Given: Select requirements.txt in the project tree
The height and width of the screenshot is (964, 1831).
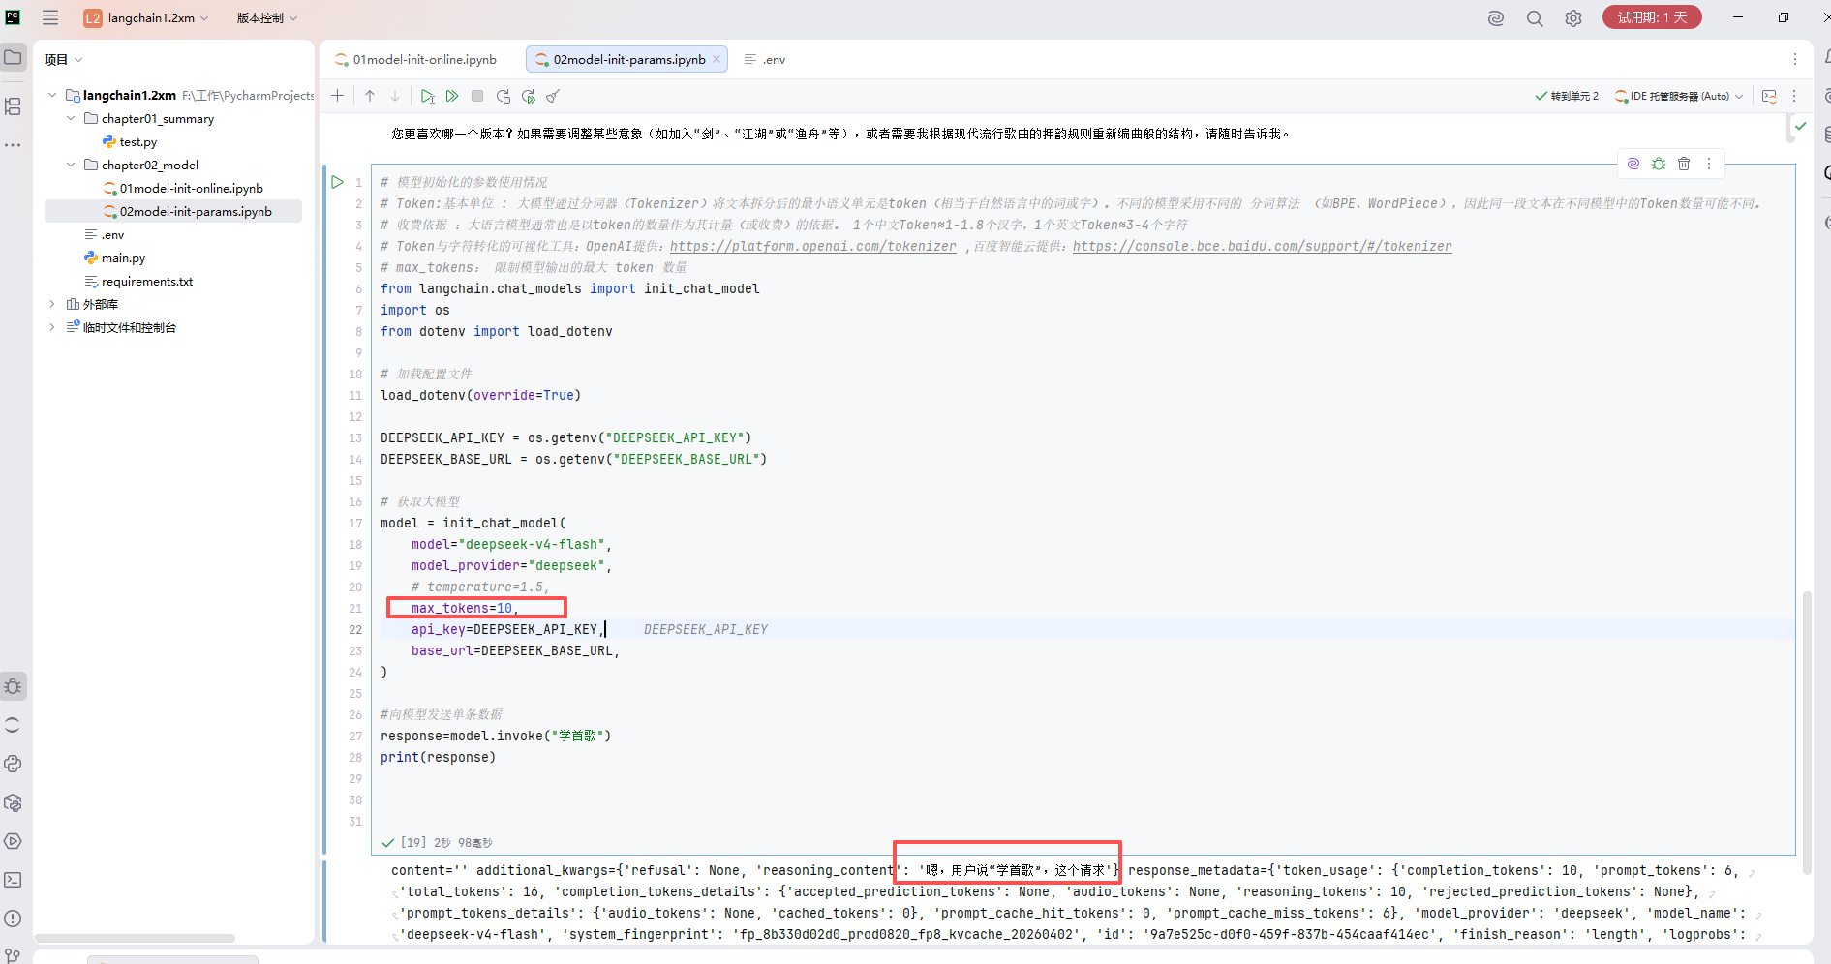Looking at the screenshot, I should pos(147,281).
